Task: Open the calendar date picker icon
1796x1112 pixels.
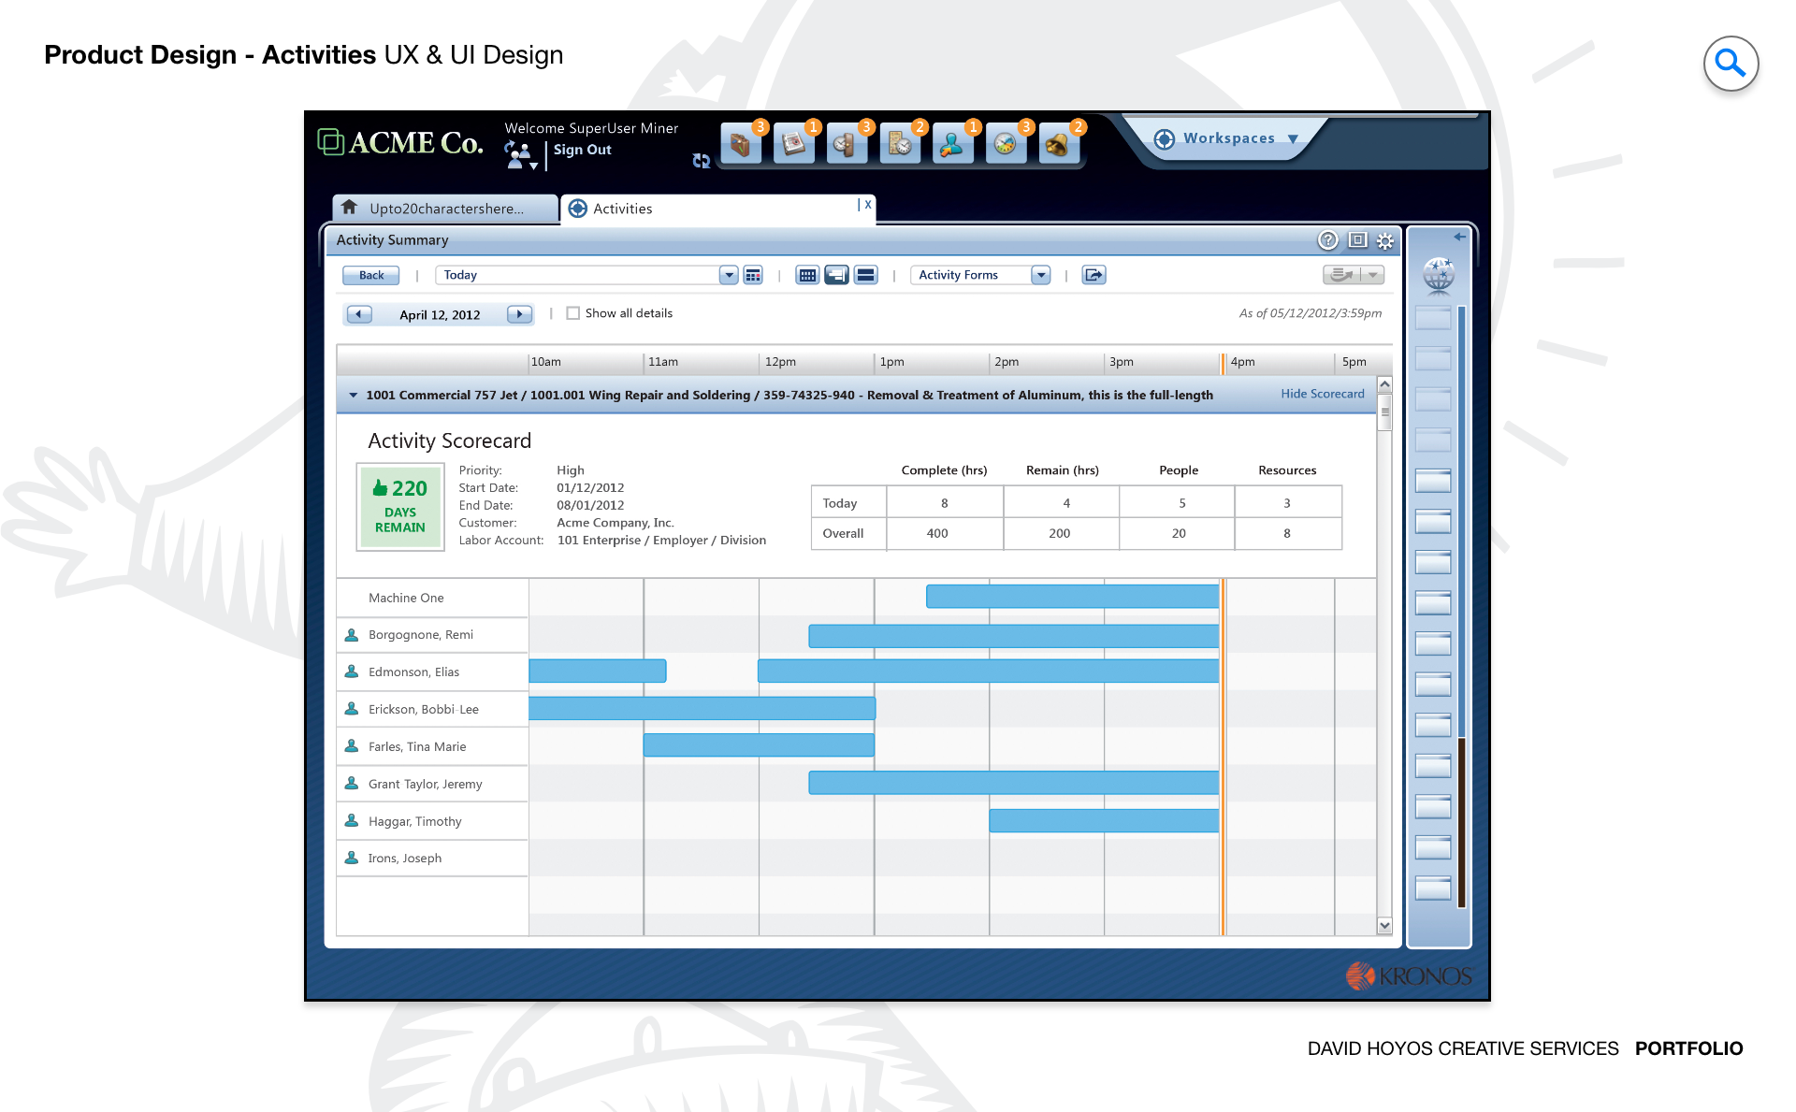Action: pos(753,275)
